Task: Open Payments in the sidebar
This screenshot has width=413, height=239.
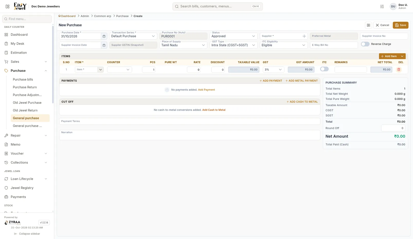Action: (18, 197)
